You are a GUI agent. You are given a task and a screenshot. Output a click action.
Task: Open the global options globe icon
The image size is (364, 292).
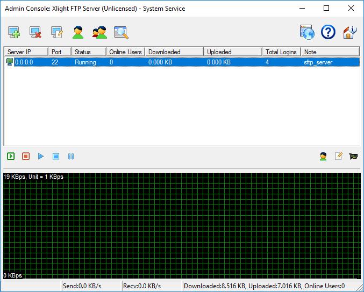[307, 32]
